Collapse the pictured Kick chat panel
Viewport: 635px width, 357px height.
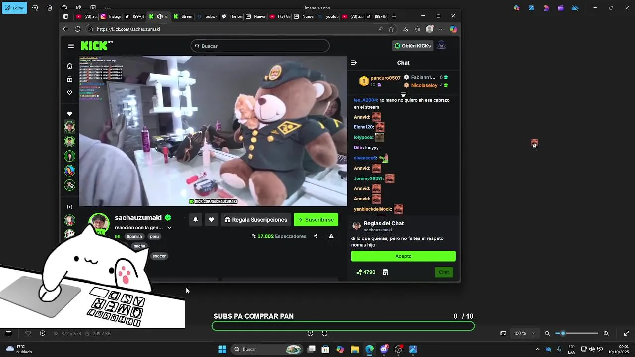click(354, 63)
